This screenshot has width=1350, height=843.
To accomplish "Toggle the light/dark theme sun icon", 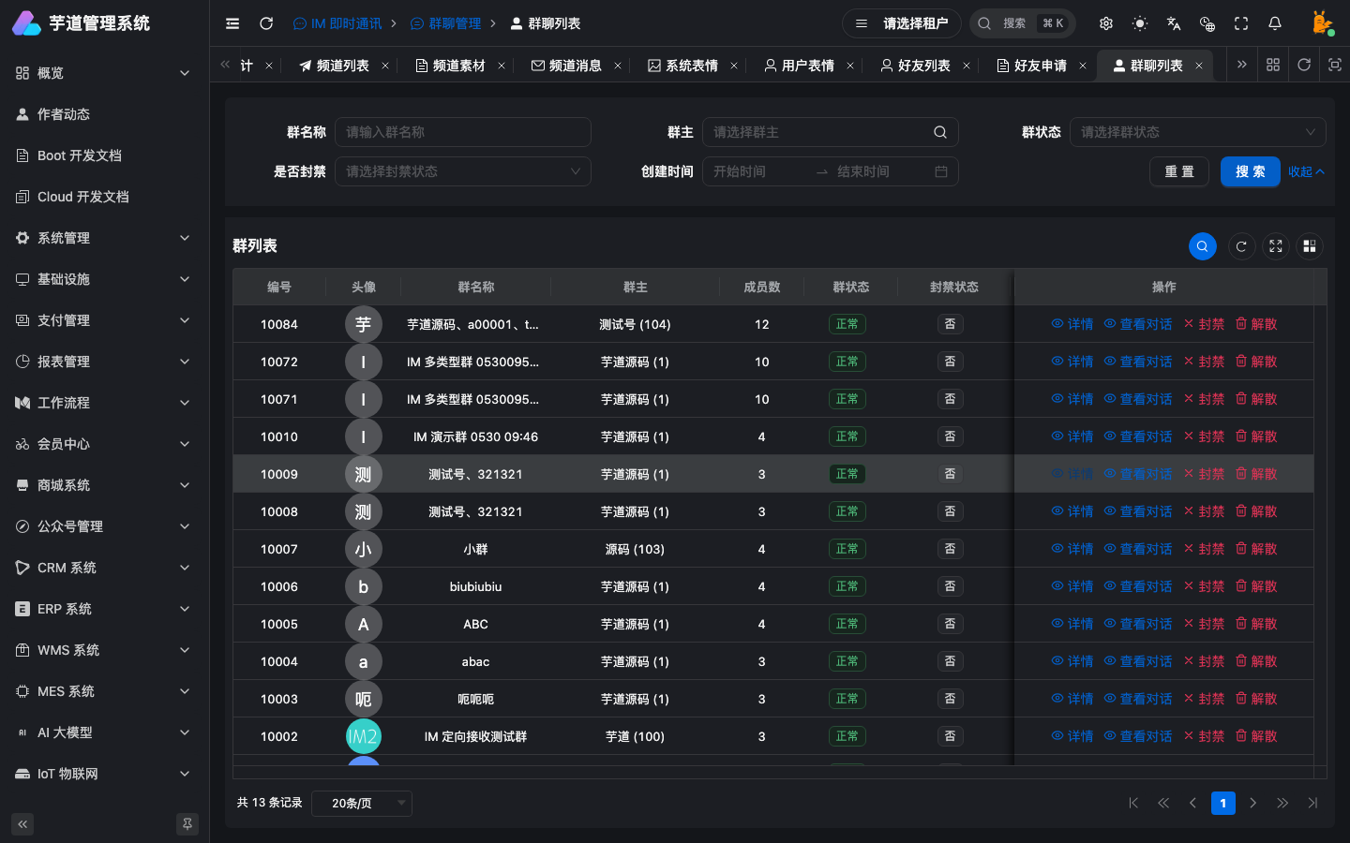I will pyautogui.click(x=1140, y=23).
